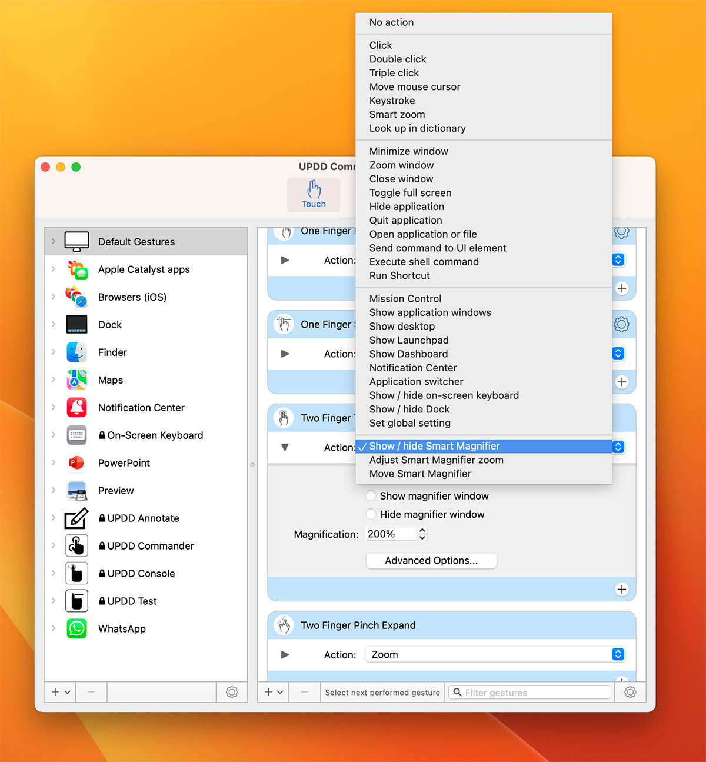Viewport: 706px width, 762px height.
Task: Click the Advanced Options button
Action: point(431,560)
